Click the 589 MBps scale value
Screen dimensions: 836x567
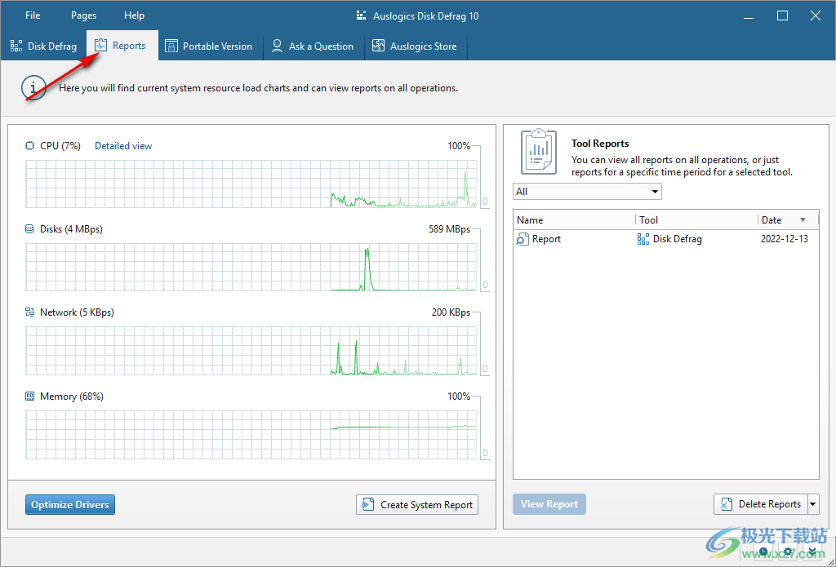click(450, 229)
